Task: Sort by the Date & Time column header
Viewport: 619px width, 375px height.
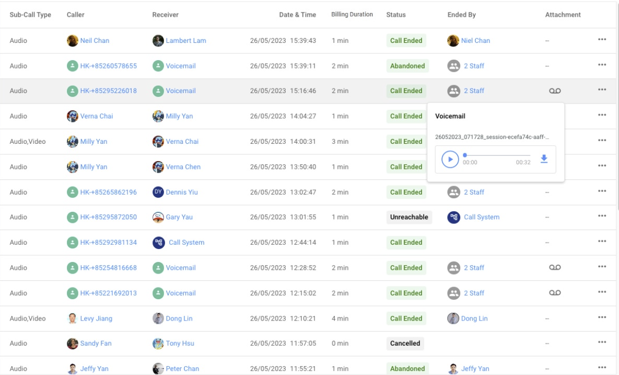Action: [297, 15]
